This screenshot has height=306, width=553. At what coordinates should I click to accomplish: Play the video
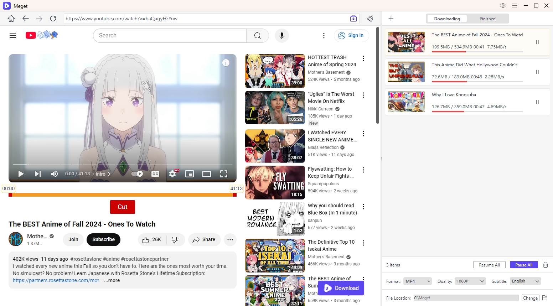pos(21,174)
